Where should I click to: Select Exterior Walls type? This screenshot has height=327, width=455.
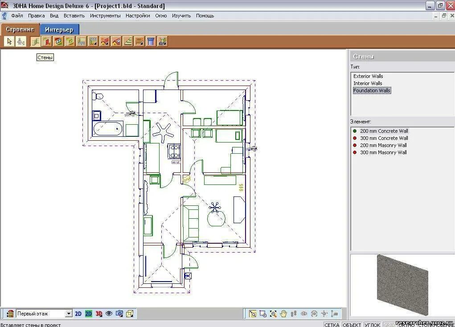coord(368,76)
